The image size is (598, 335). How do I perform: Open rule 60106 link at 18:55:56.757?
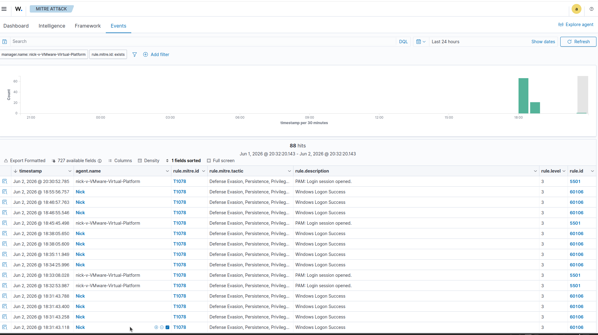coord(577,192)
